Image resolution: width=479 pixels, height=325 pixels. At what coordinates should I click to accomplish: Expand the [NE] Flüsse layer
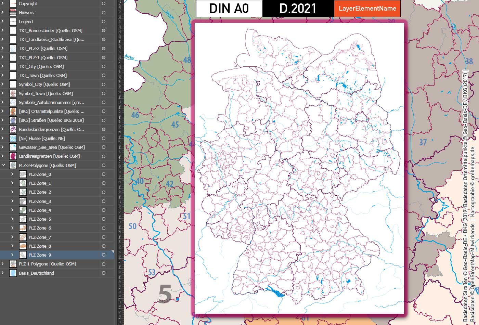[3, 138]
